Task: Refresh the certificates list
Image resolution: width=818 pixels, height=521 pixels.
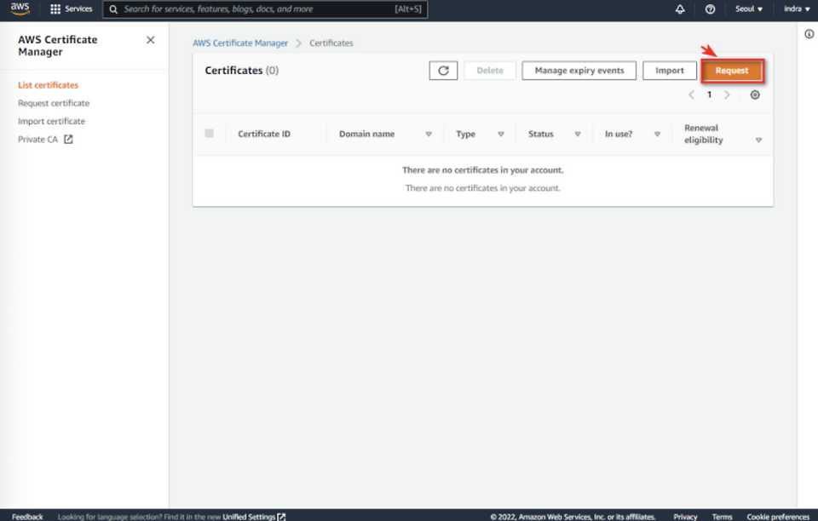Action: coord(443,71)
